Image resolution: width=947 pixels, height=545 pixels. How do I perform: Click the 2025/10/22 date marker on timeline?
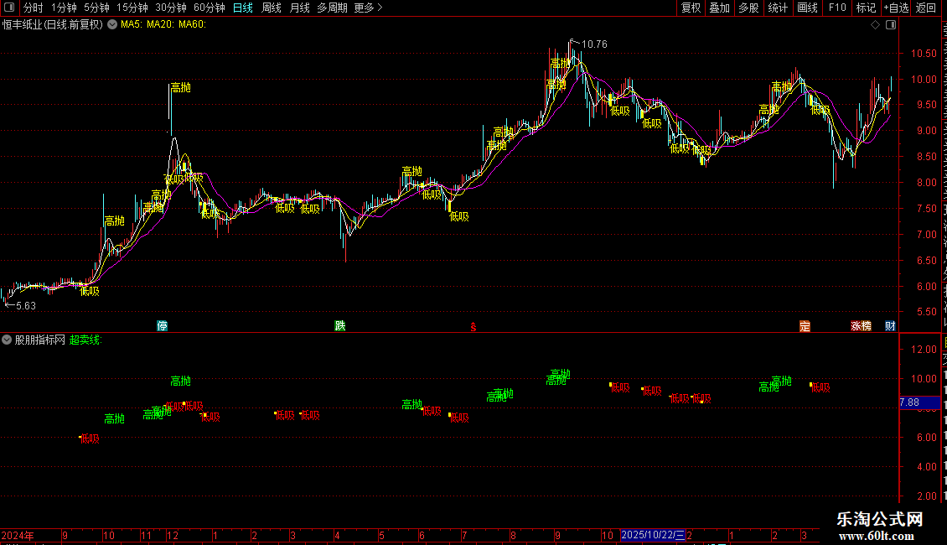653,535
